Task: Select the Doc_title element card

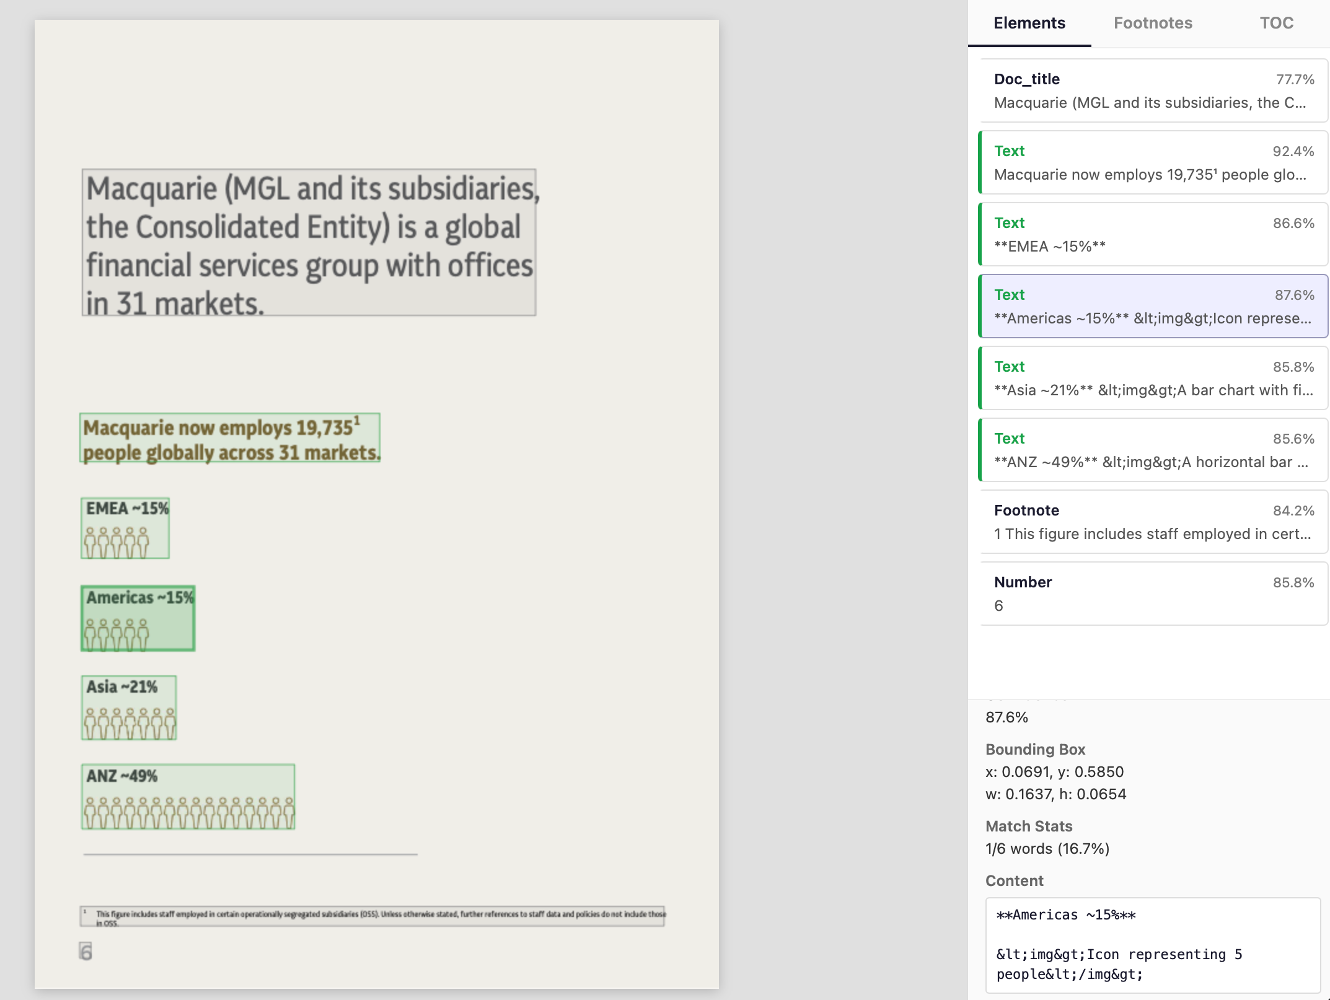Action: click(1153, 90)
